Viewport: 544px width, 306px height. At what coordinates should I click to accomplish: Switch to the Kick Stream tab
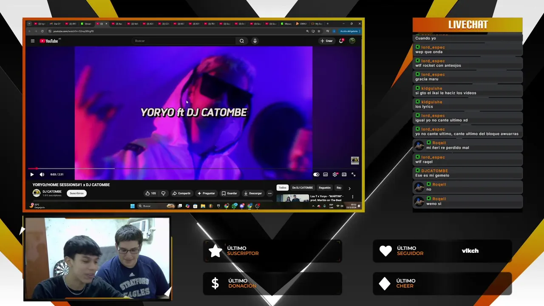86,24
